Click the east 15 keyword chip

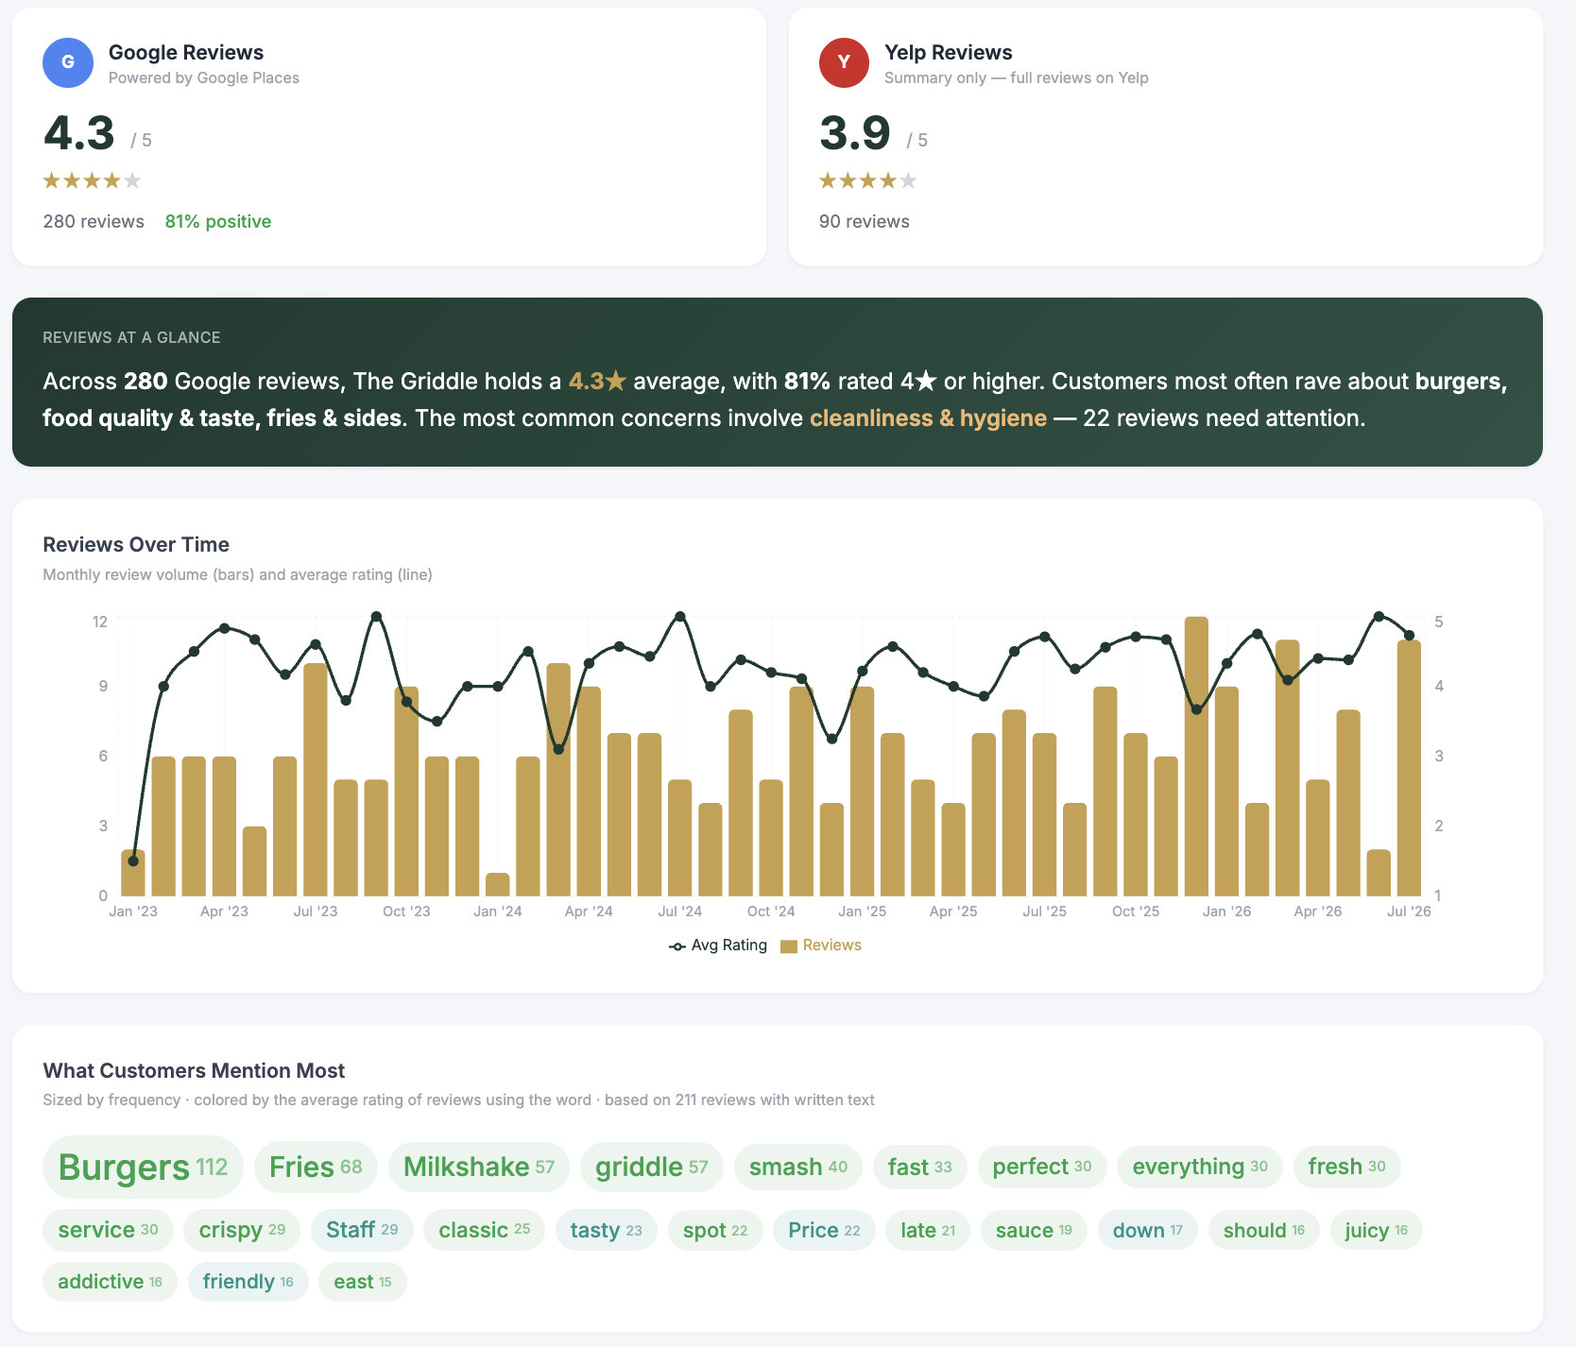[363, 1282]
